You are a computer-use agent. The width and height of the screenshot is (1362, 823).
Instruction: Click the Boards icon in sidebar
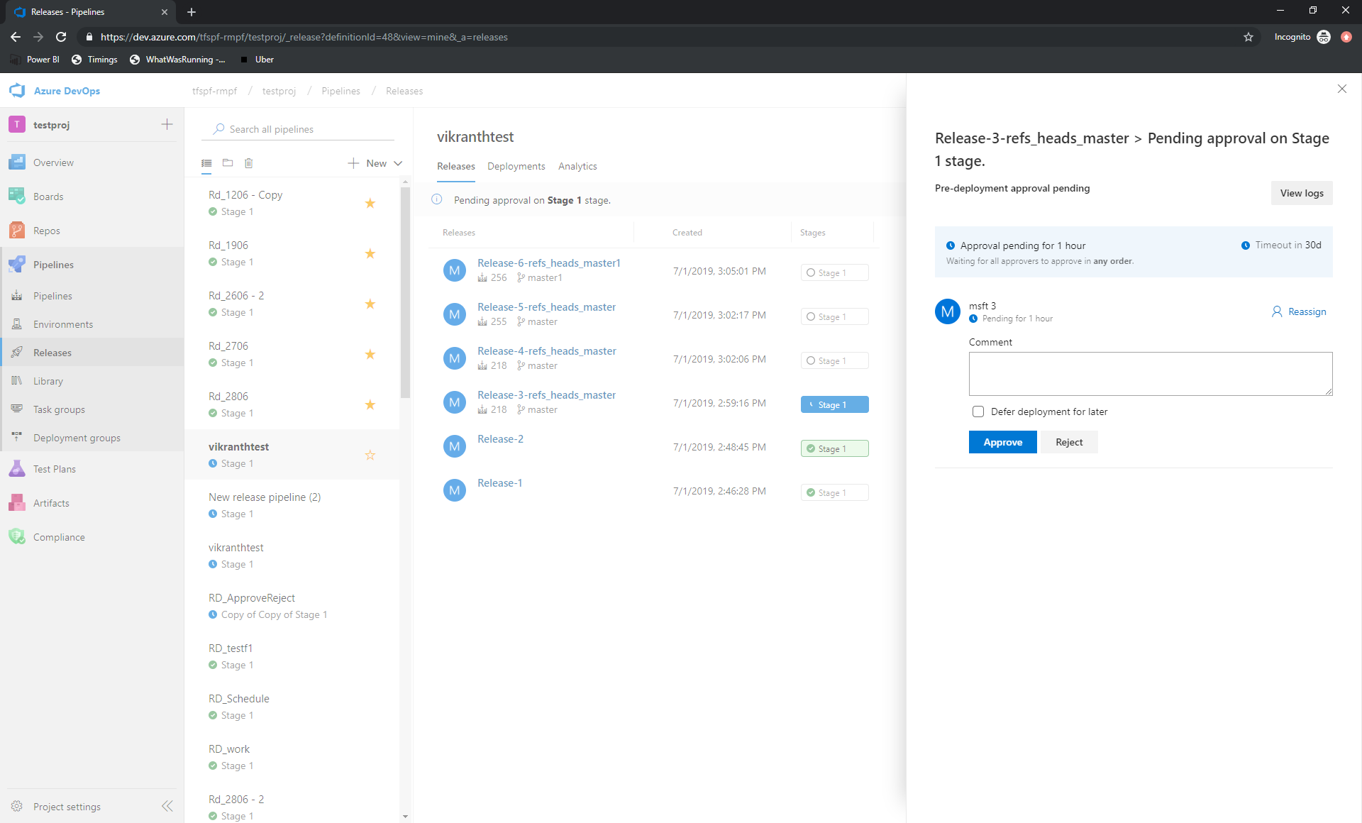pyautogui.click(x=18, y=196)
